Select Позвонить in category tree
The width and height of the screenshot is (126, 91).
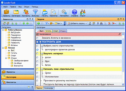pyautogui.click(x=15, y=43)
